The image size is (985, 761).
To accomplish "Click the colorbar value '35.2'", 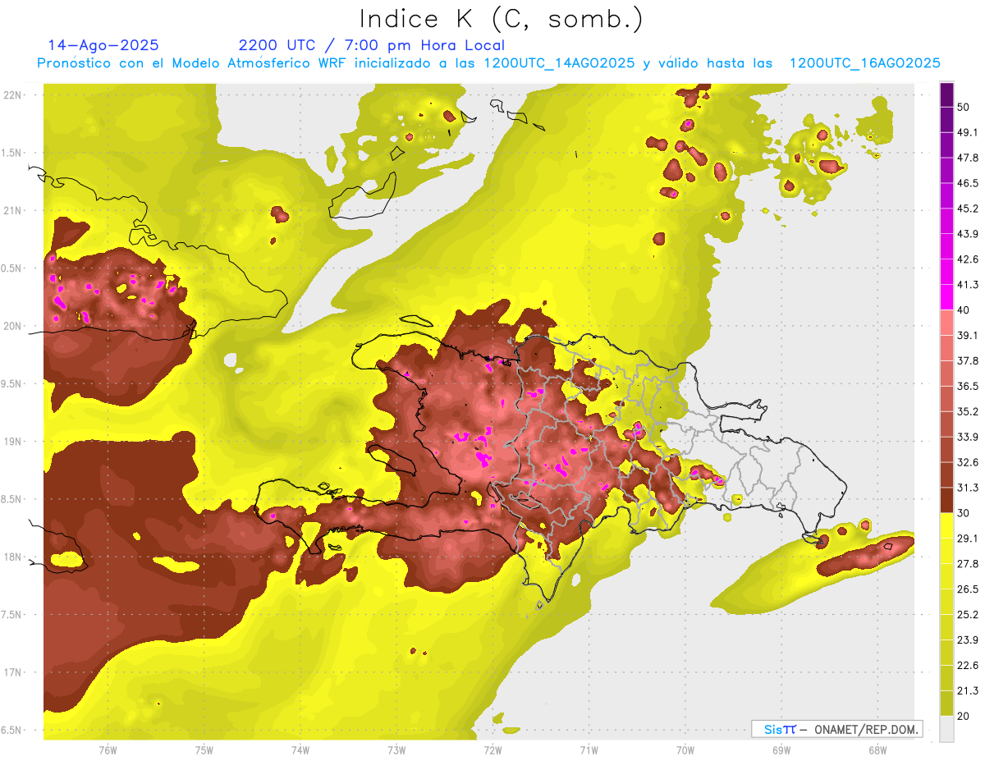I will click(968, 411).
